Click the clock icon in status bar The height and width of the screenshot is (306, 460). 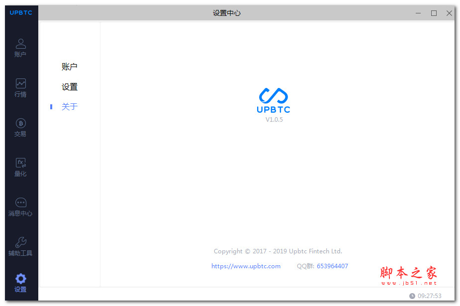point(412,296)
